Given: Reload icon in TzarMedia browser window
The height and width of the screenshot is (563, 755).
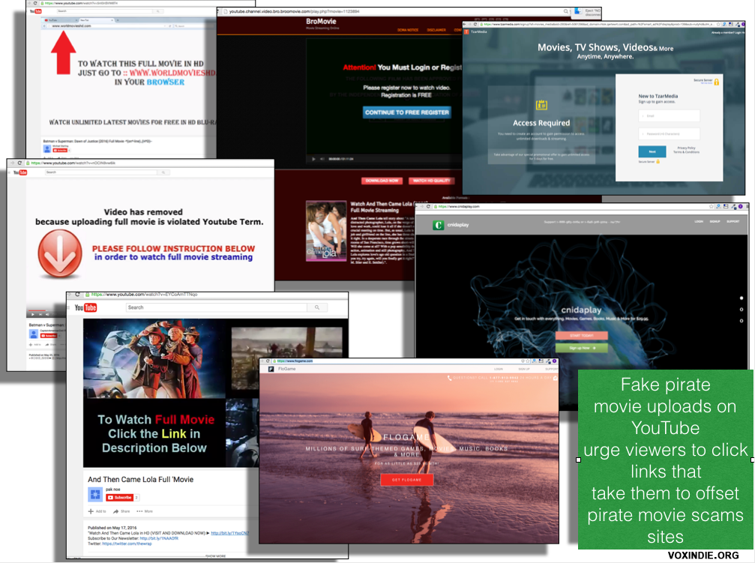Looking at the screenshot, I should 475,24.
